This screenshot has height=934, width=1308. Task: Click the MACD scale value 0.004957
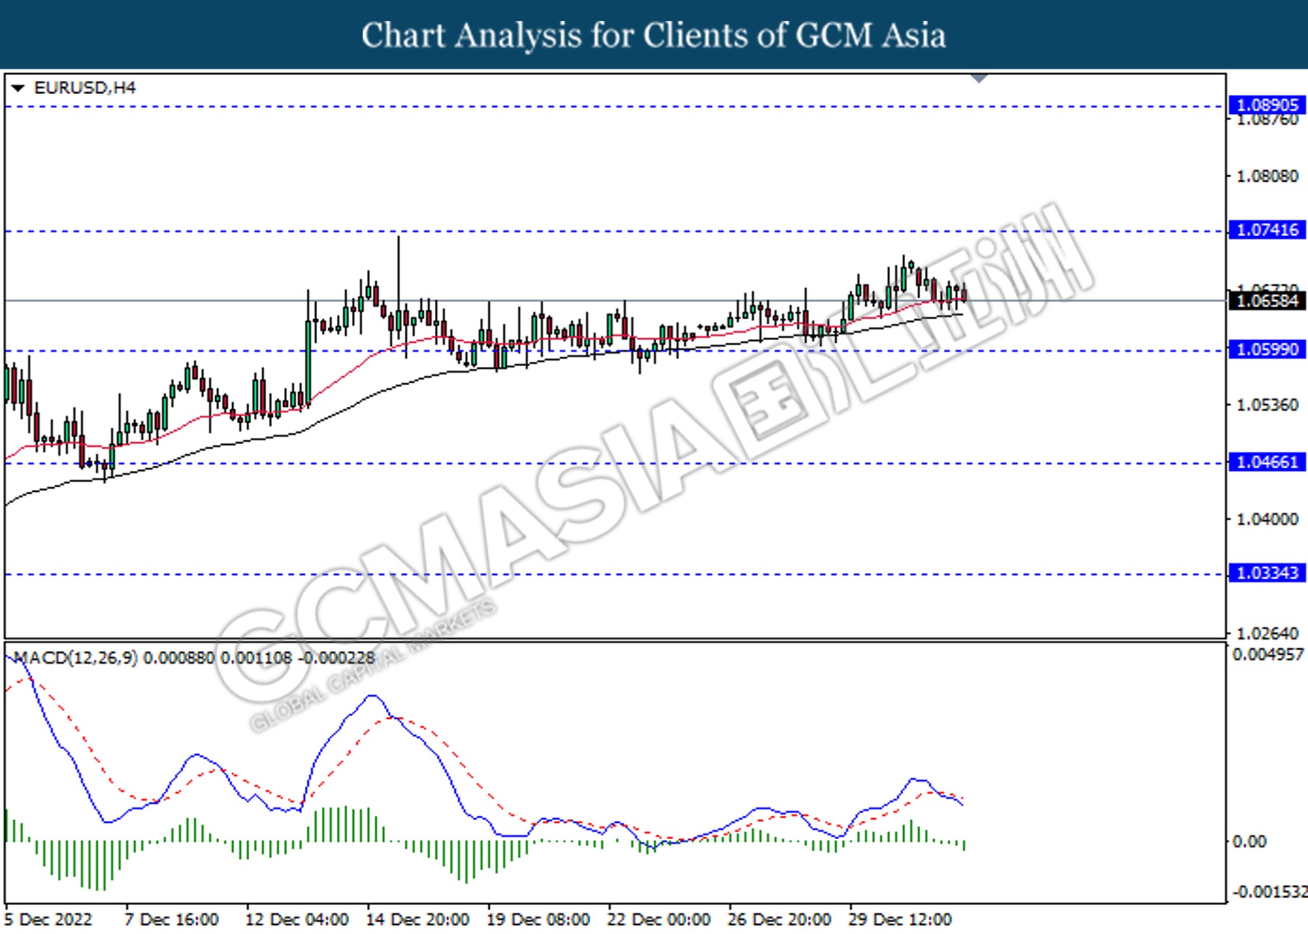point(1267,655)
